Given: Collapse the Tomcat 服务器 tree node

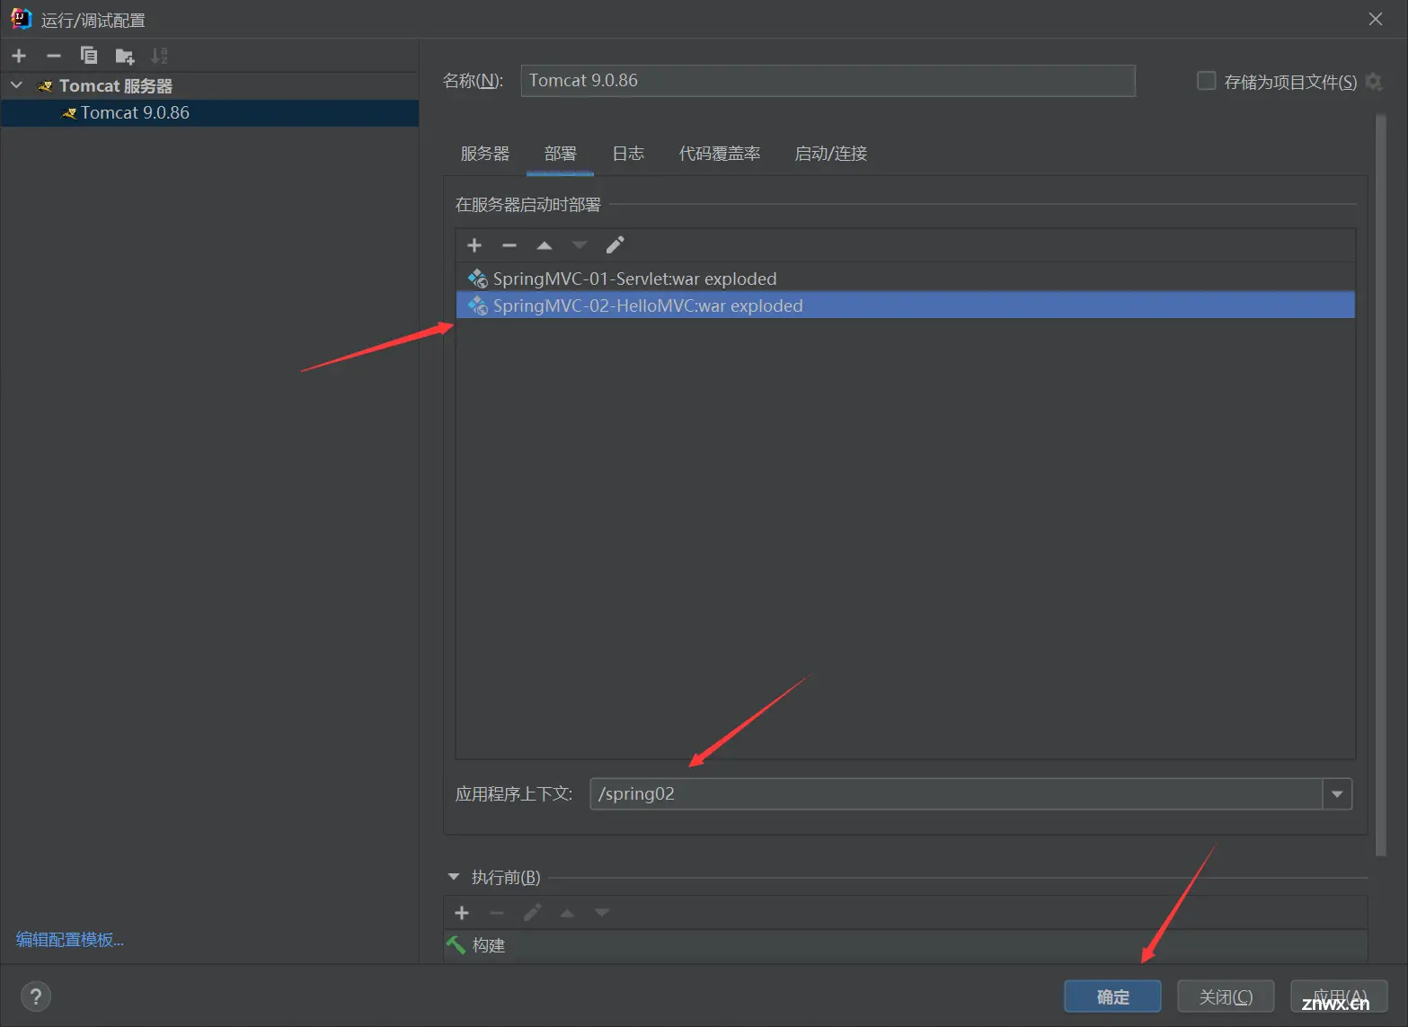Looking at the screenshot, I should 16,85.
